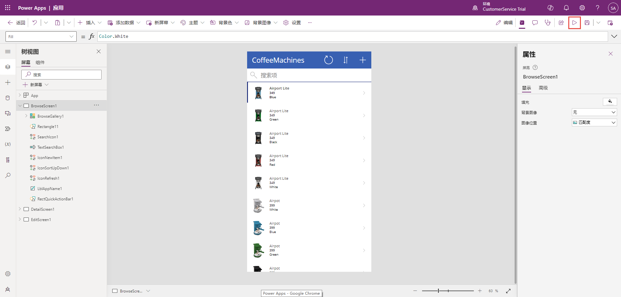Switch to the 组件 tab
Viewport: 621px width, 297px height.
[x=40, y=62]
